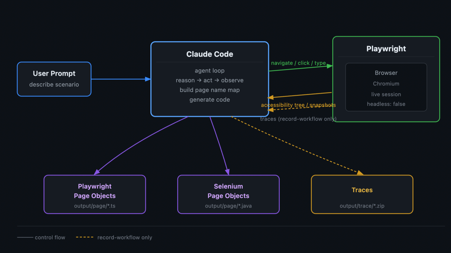Click the 'Selenium Page Objects' title
The width and height of the screenshot is (451, 253).
(x=228, y=191)
